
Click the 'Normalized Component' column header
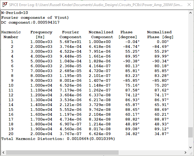101,35
